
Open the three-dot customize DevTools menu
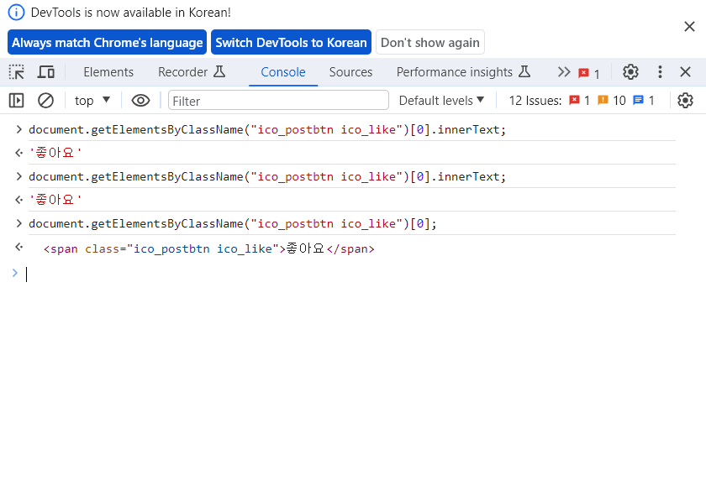point(660,72)
